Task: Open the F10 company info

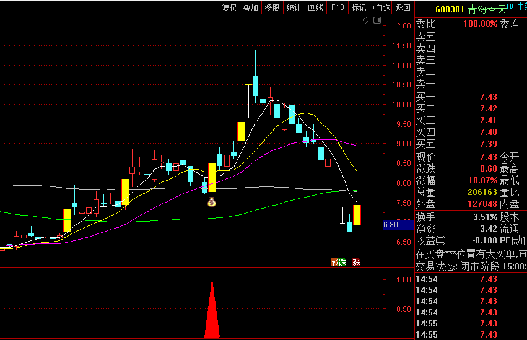Action: [x=338, y=7]
